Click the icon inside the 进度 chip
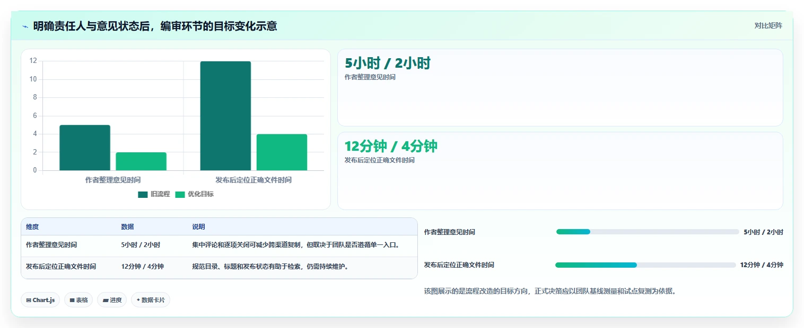 coord(106,300)
